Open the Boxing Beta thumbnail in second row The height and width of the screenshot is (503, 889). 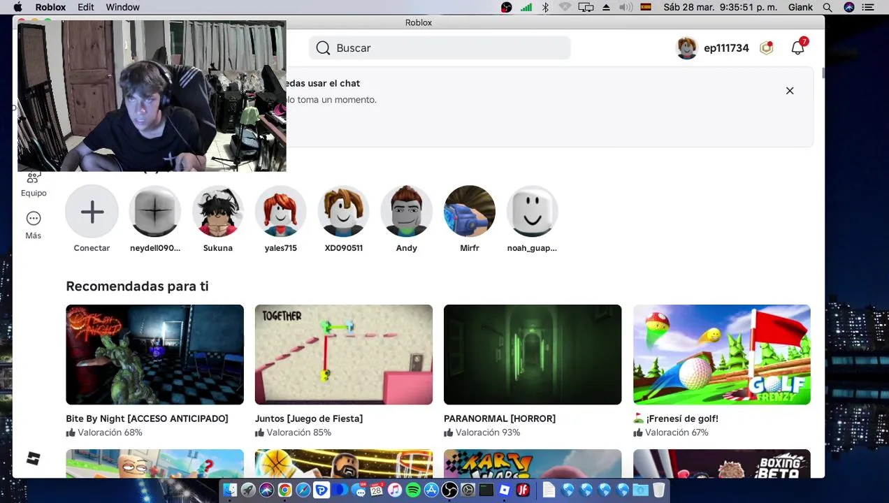tap(721, 464)
